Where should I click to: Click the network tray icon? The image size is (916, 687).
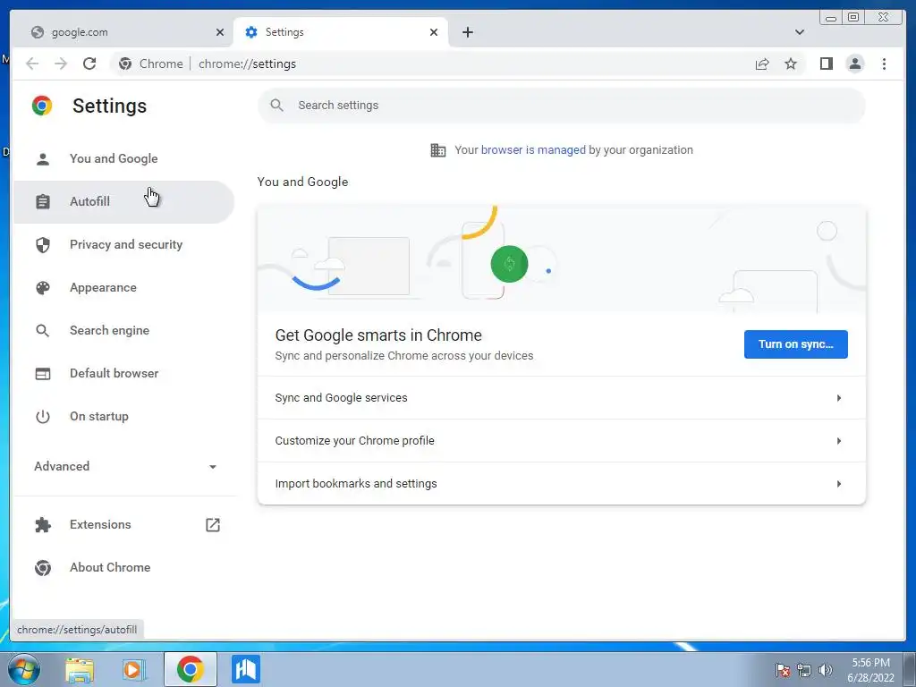click(804, 670)
